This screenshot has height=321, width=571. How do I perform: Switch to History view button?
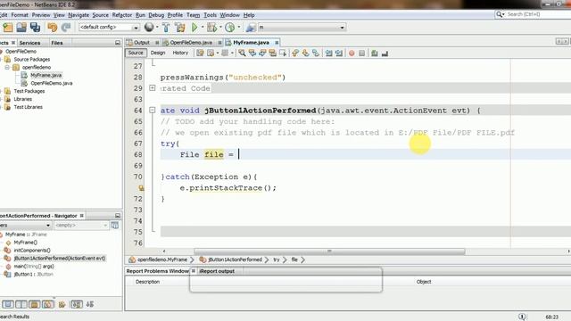(180, 53)
